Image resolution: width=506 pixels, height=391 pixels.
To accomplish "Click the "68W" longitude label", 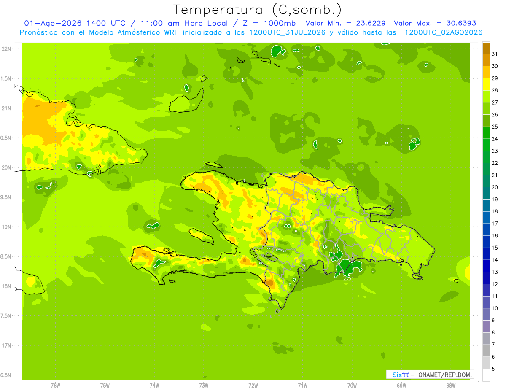I will tap(451, 386).
